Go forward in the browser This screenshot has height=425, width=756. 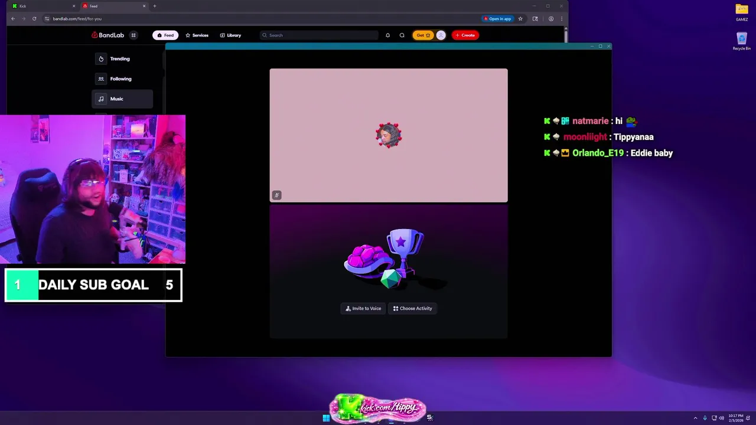click(24, 19)
